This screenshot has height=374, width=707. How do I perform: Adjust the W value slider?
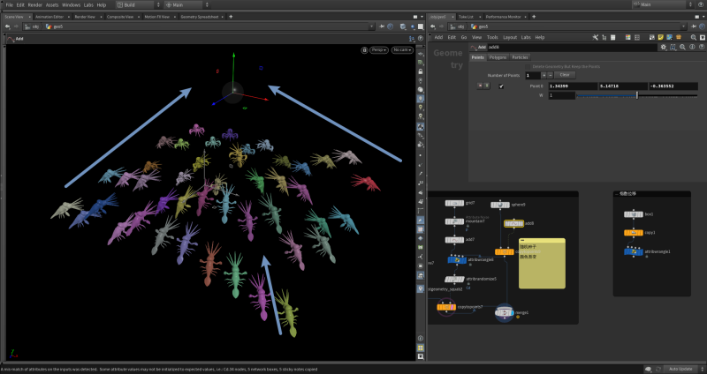pos(636,95)
